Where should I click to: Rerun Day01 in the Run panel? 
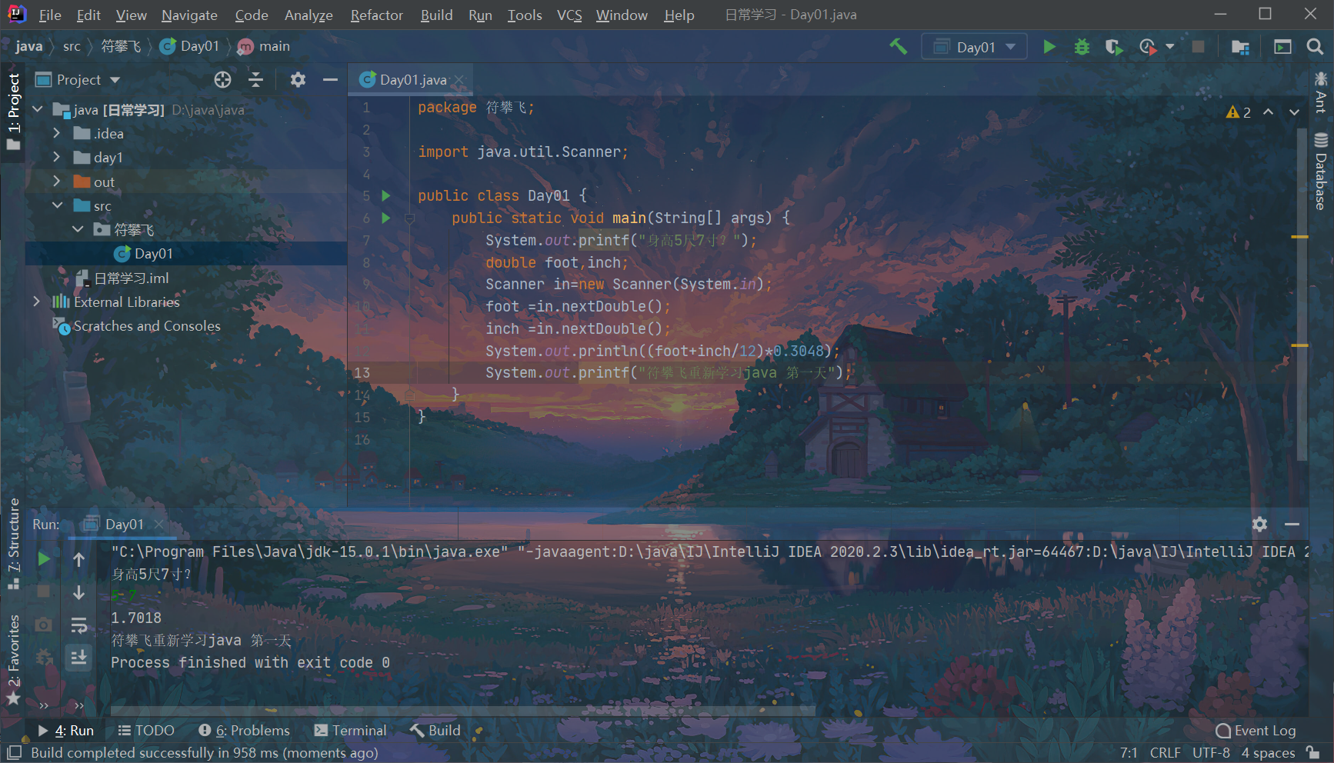[x=44, y=559]
